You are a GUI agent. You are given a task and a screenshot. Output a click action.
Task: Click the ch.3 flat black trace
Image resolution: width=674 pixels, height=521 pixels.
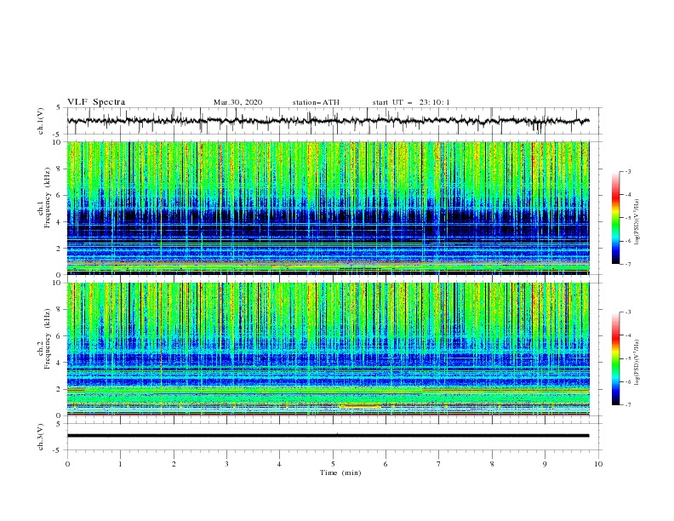click(328, 436)
